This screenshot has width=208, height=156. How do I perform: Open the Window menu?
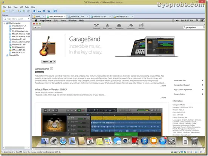[72, 21]
